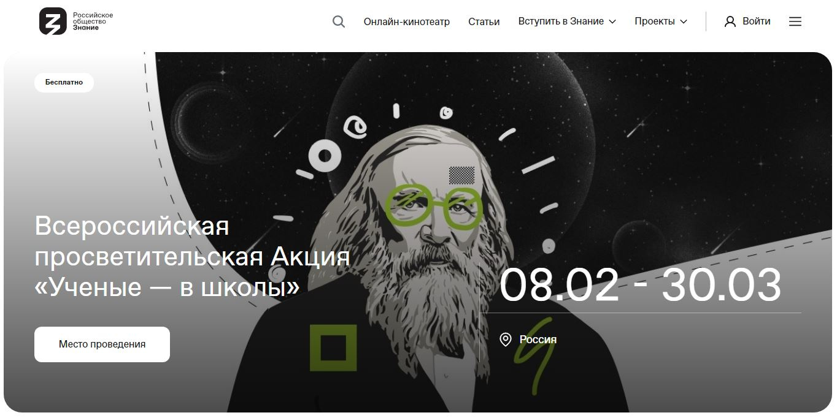Click the «Ученые — в школы» event title
Screen dimensions: 837x418
pyautogui.click(x=168, y=286)
